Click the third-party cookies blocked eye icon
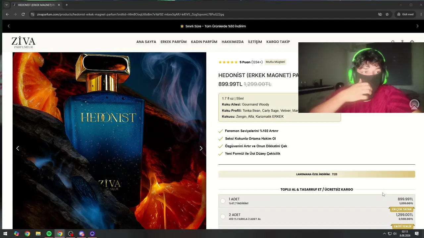Screen dimensions: 424x238 coord(380,14)
